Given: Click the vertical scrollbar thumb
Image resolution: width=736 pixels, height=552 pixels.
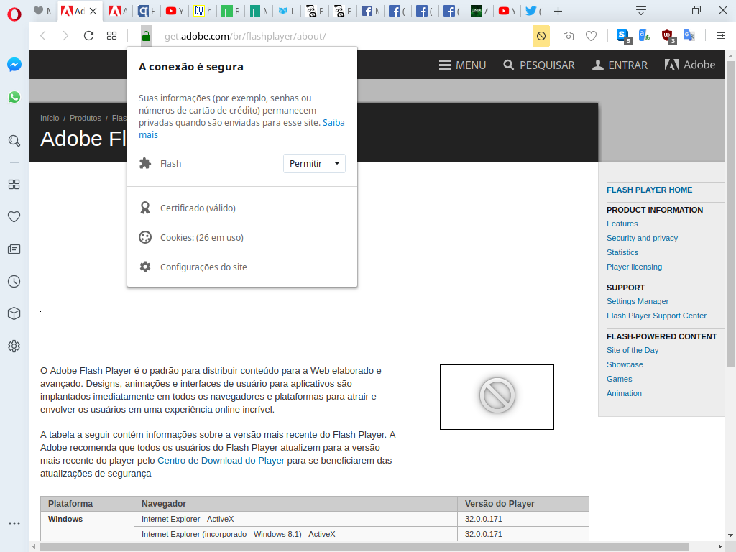Looking at the screenshot, I should pyautogui.click(x=730, y=213).
